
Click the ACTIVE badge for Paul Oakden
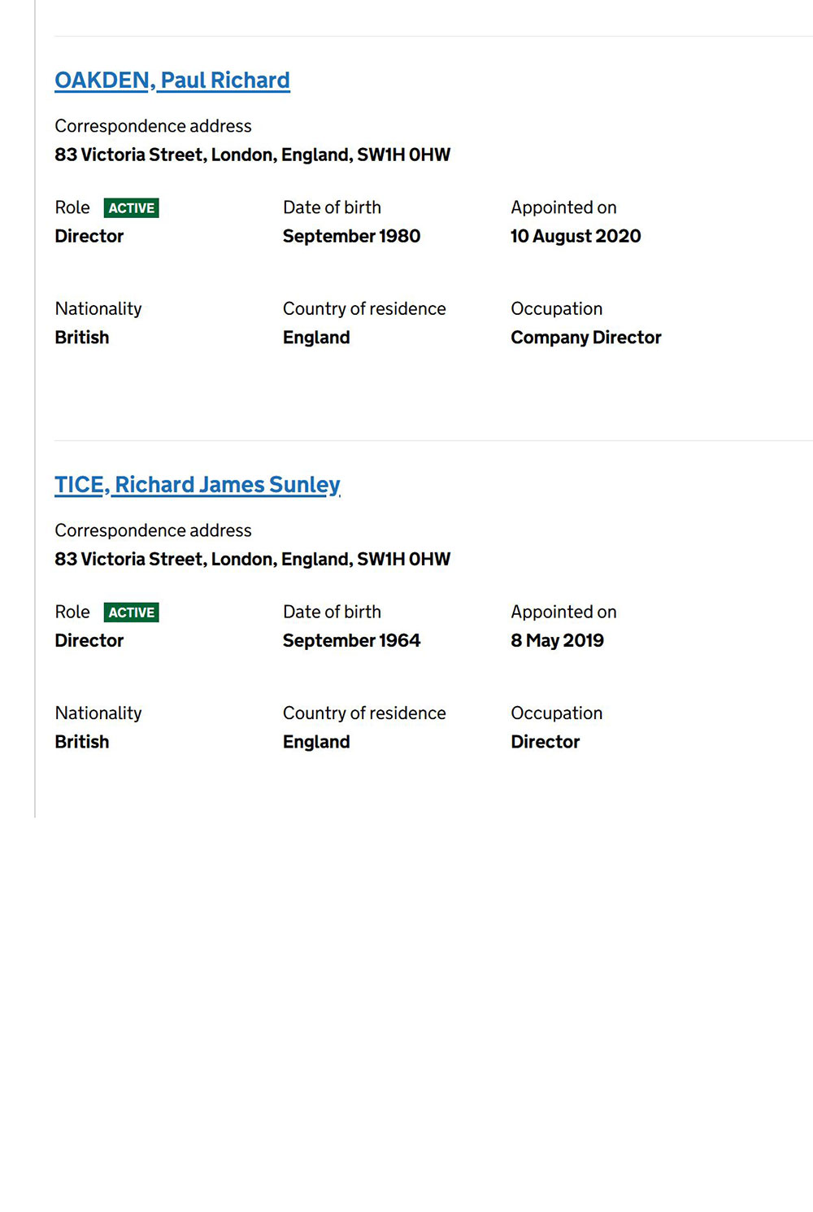pyautogui.click(x=132, y=208)
